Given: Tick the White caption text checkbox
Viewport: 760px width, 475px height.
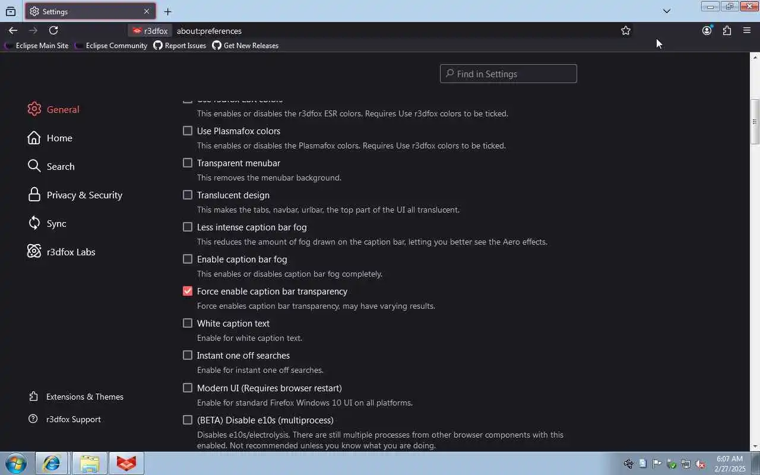Looking at the screenshot, I should (x=188, y=323).
